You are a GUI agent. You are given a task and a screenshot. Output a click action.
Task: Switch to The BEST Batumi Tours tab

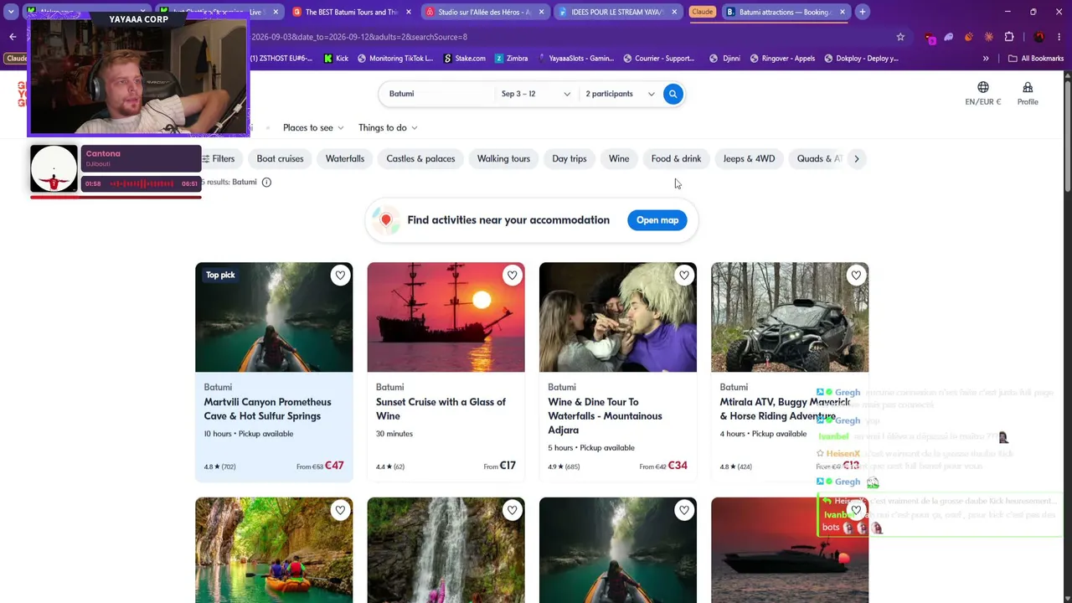(x=352, y=12)
